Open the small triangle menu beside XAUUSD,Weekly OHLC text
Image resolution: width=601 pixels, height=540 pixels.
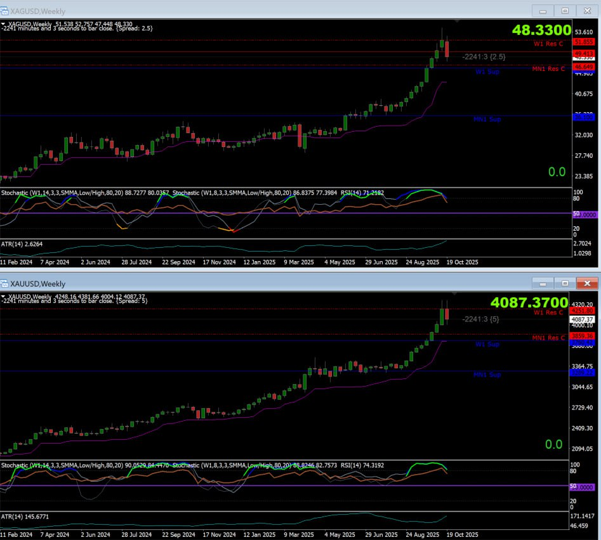pos(3,296)
